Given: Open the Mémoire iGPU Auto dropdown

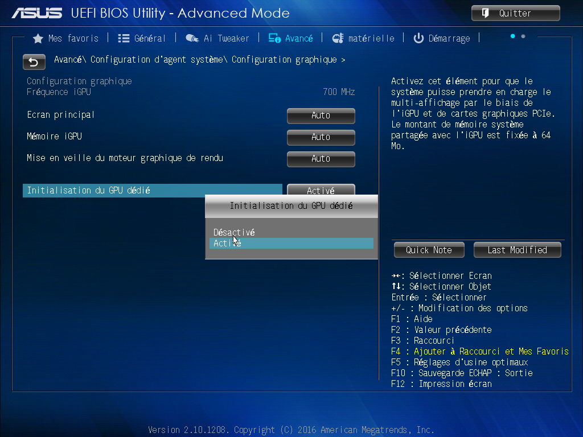Looking at the screenshot, I should click(321, 137).
